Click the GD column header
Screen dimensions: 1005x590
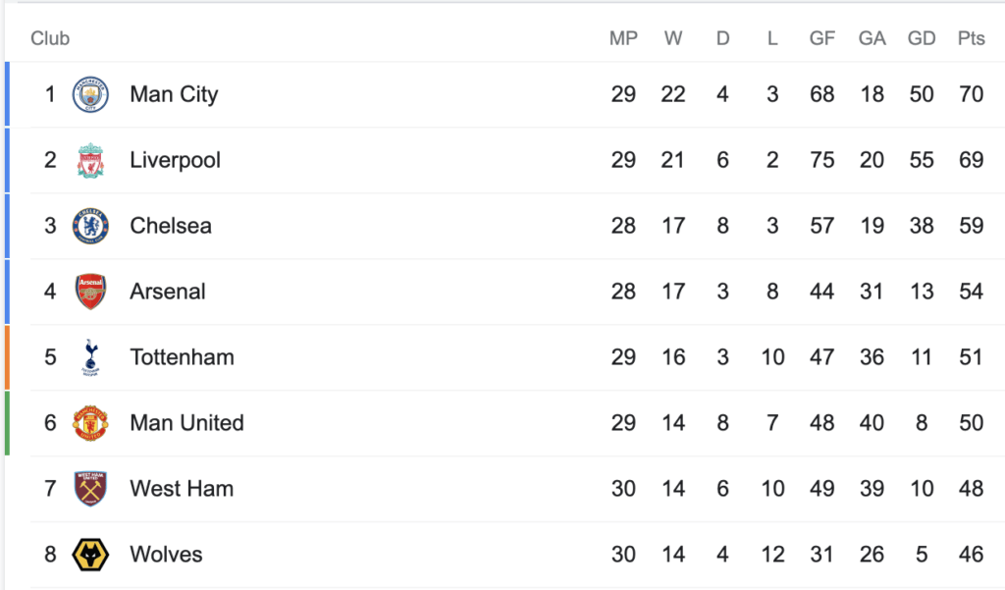tap(922, 38)
